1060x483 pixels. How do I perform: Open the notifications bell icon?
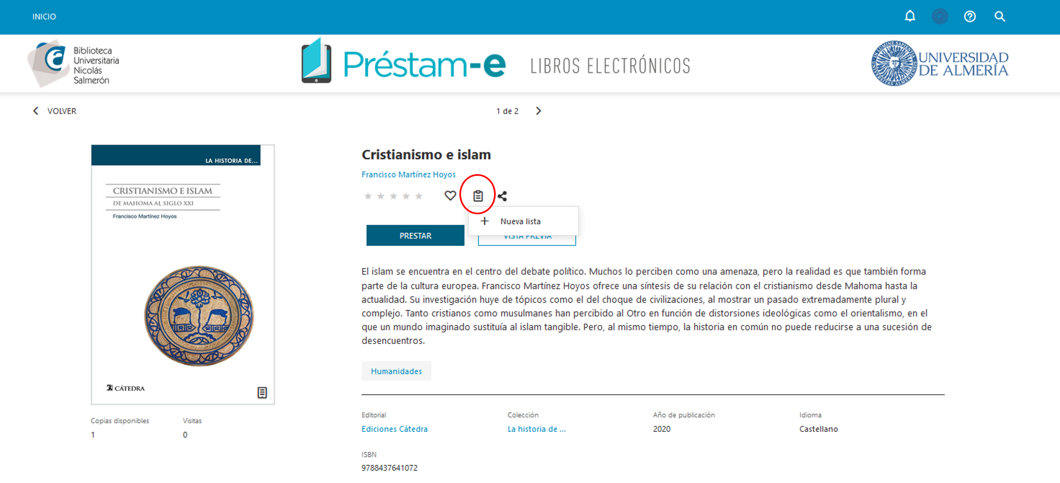[909, 16]
